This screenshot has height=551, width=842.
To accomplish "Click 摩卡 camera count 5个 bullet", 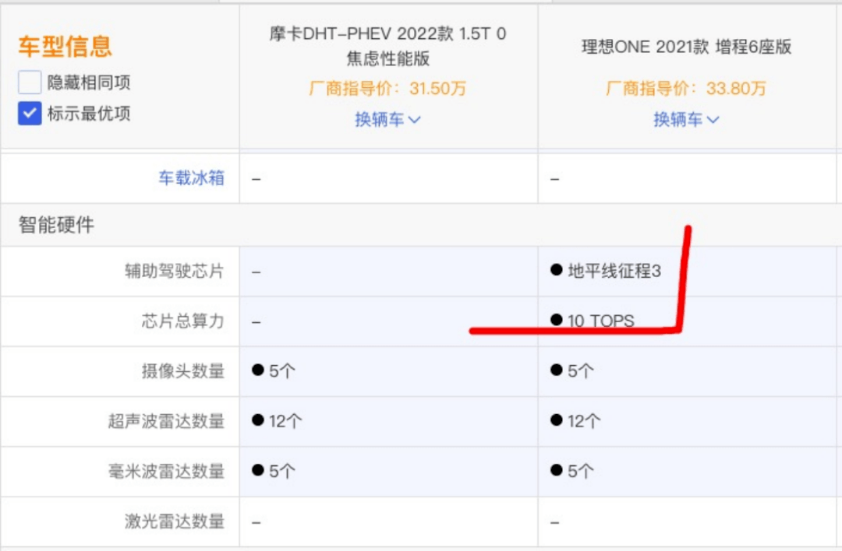I will click(x=258, y=370).
